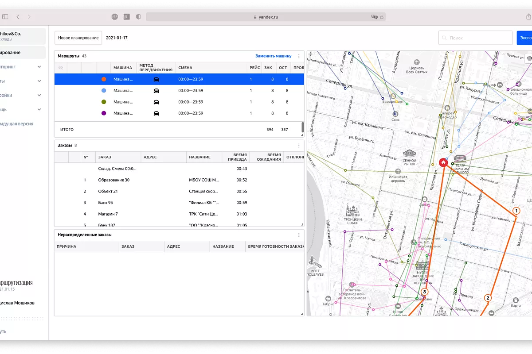Expand the settings sidebar section chevron
Screen dimensions: 532x354
(39, 95)
